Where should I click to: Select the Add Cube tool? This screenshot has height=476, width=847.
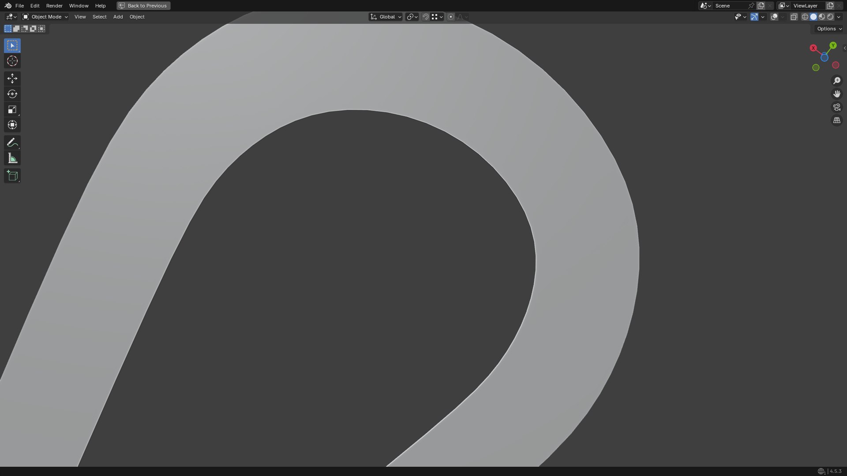(x=12, y=176)
